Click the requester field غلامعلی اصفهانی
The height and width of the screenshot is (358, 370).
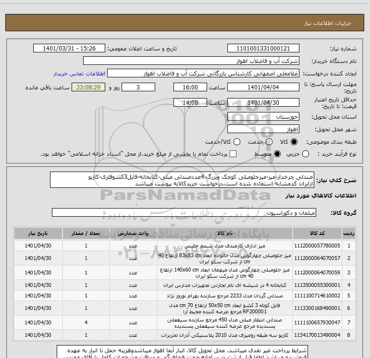[203, 74]
